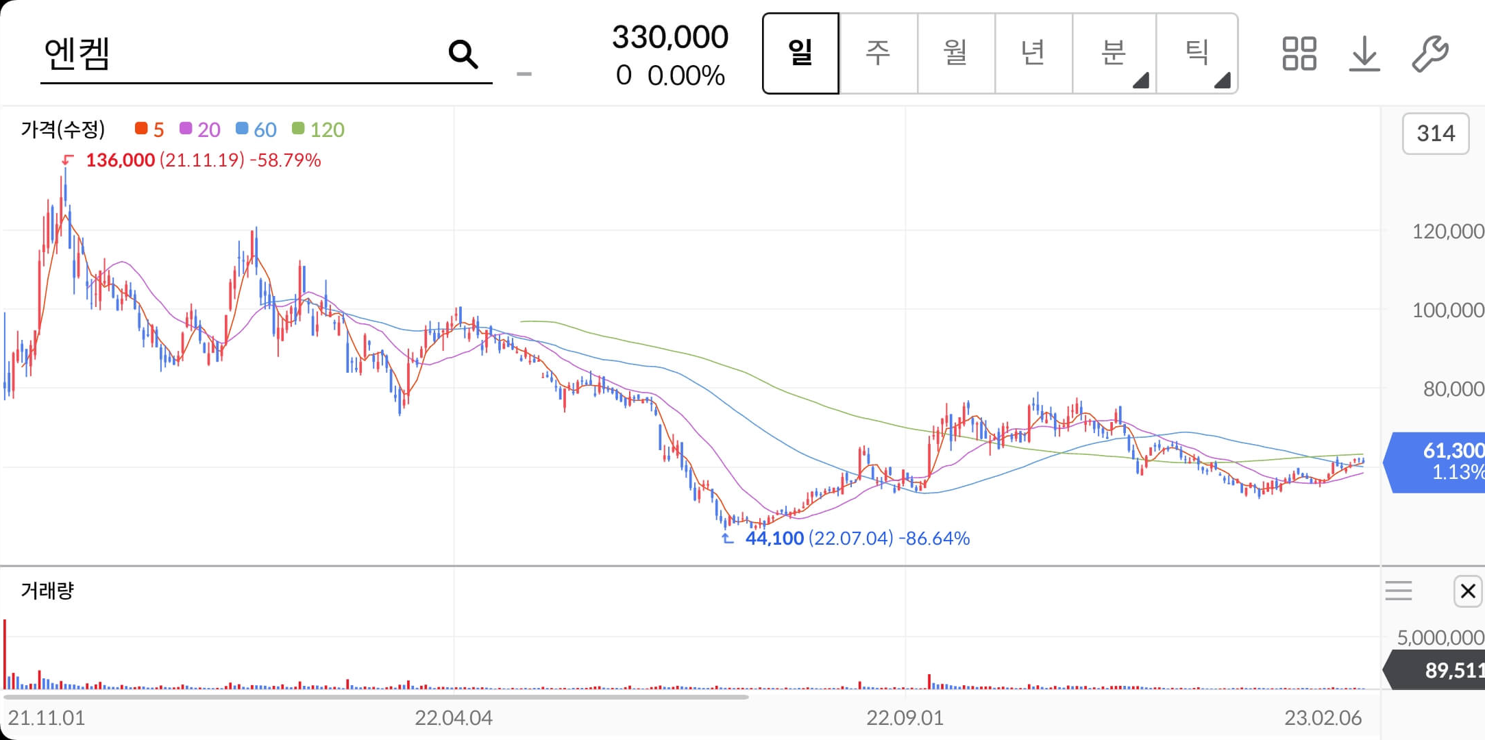Switch to the 월 monthly tab
The image size is (1485, 740).
pos(955,53)
